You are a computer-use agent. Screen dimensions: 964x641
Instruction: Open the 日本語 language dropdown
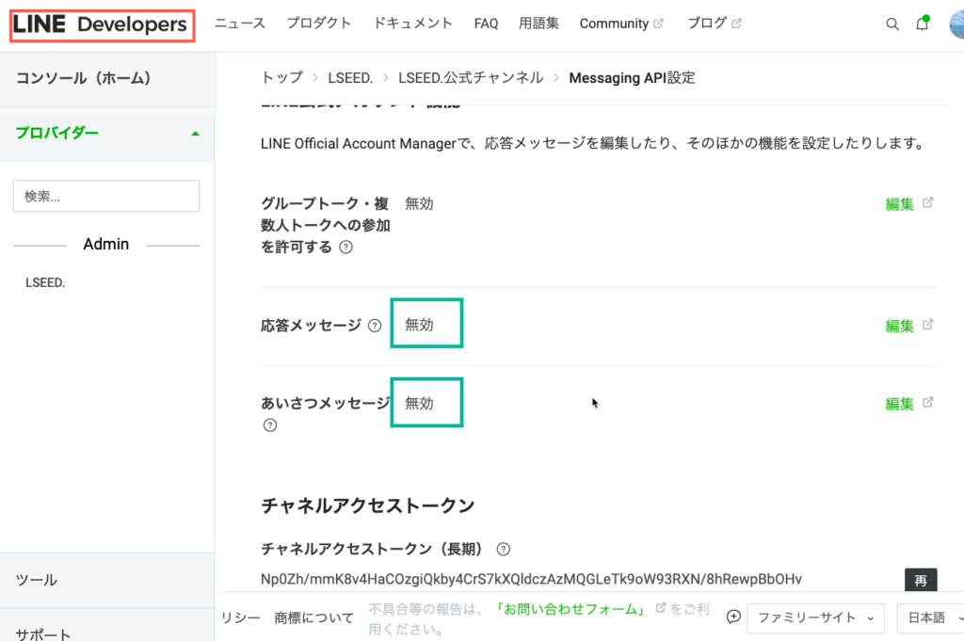tap(930, 617)
